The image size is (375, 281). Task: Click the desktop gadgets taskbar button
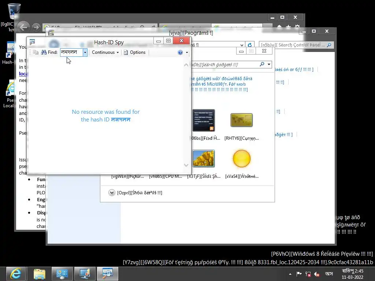(x=85, y=274)
